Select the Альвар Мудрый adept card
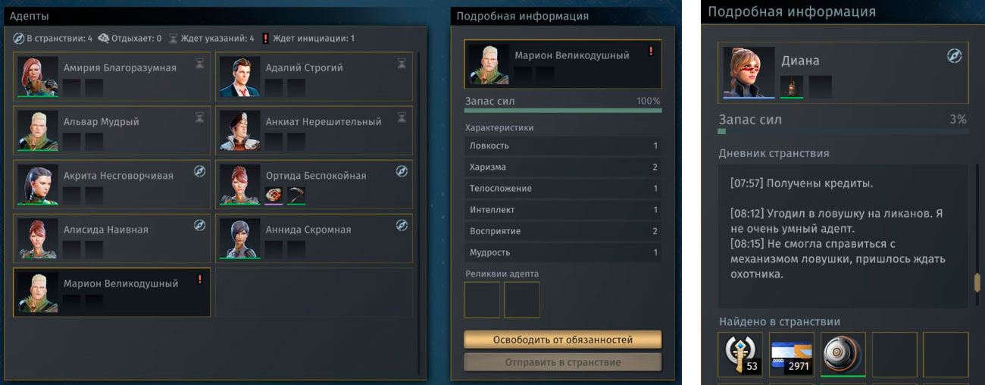 click(112, 130)
